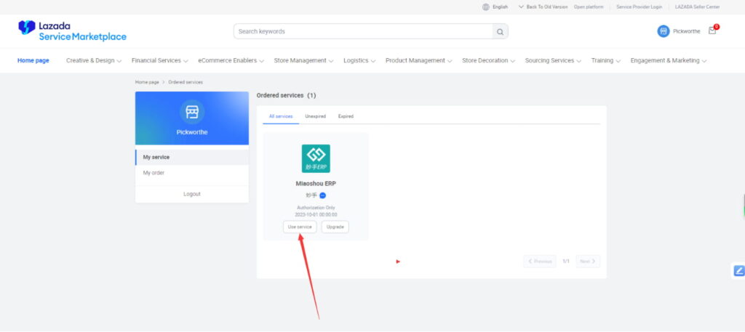Expand Product Management menu
Image resolution: width=745 pixels, height=332 pixels.
point(418,61)
